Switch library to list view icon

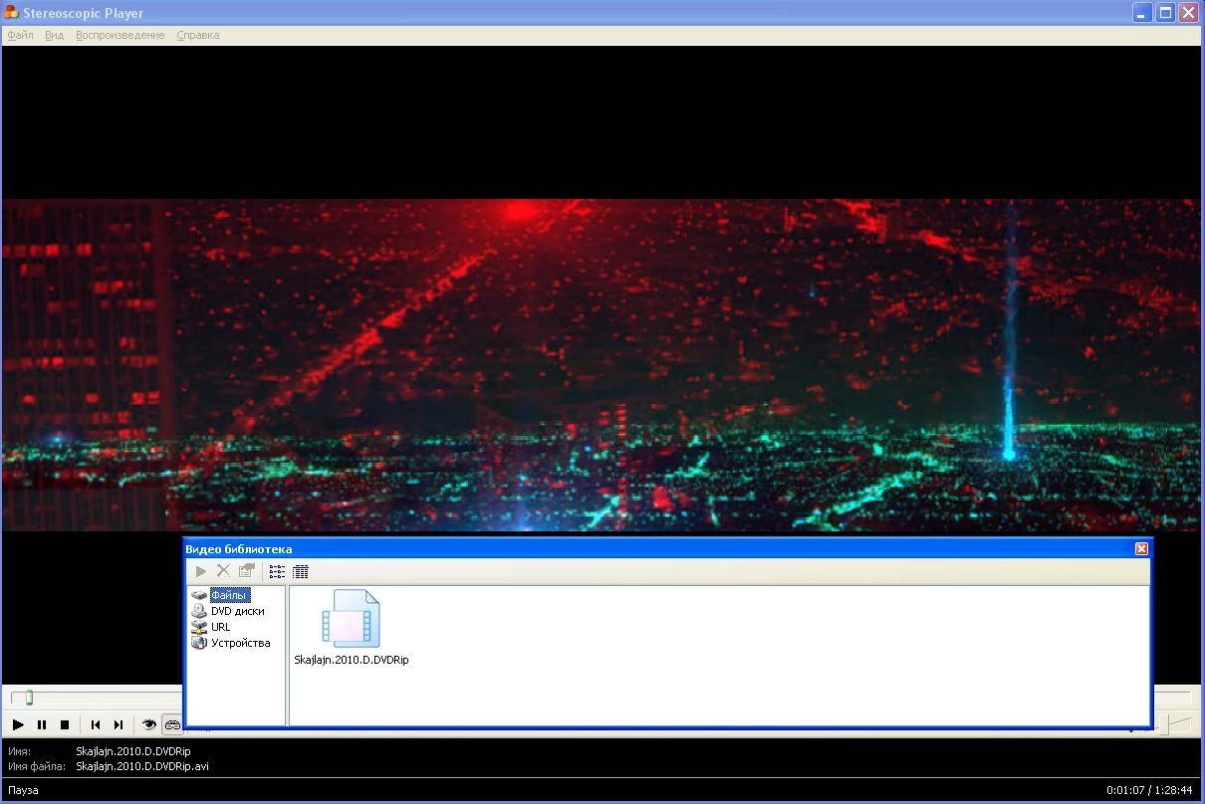click(277, 571)
